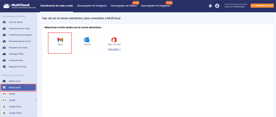Click the Outlook text label
The width and height of the screenshot is (276, 117).
click(87, 44)
